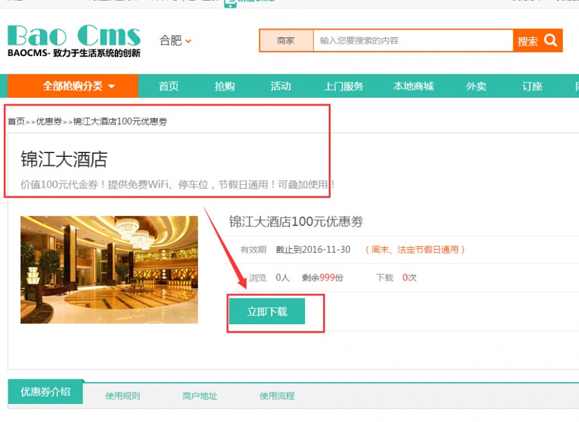Click the 优惠券 breadcrumb link
579x422 pixels.
tap(49, 122)
